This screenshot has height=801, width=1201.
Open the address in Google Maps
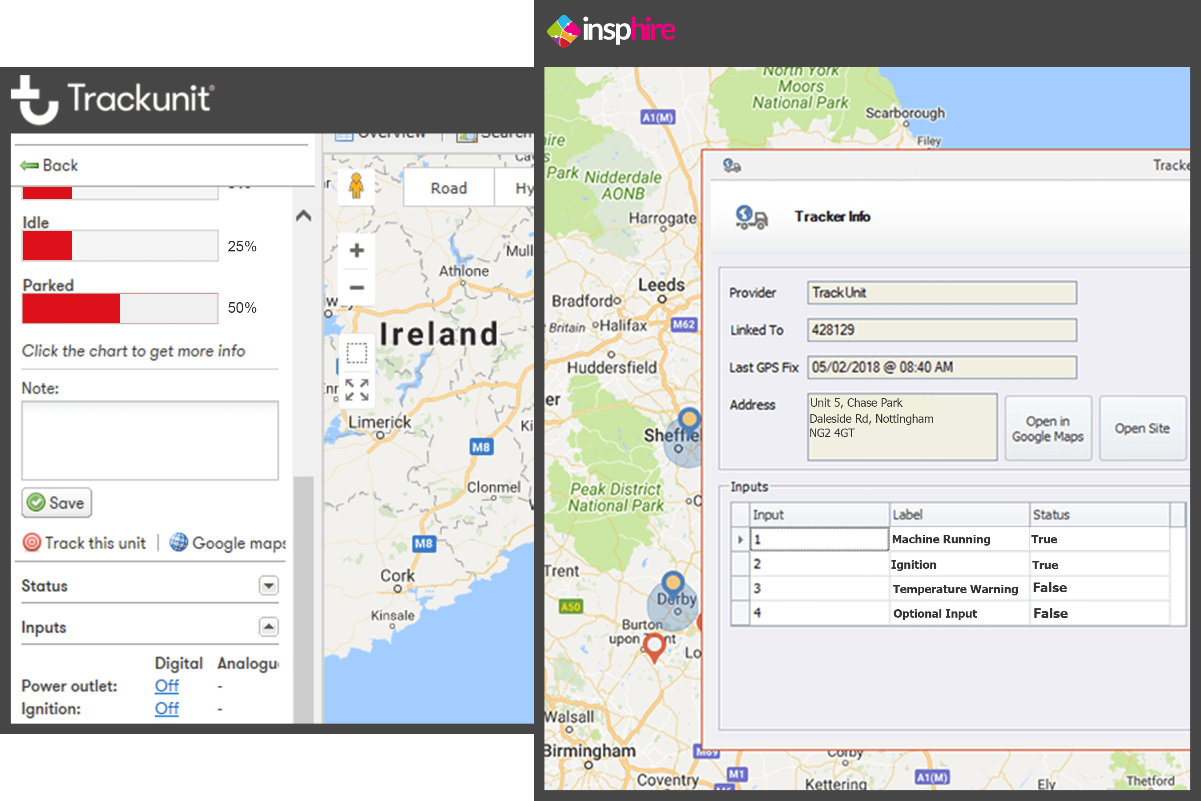coord(1048,428)
